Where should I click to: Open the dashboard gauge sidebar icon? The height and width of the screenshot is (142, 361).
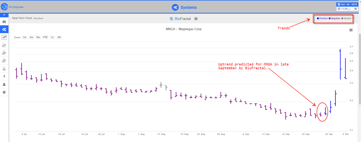point(4,22)
